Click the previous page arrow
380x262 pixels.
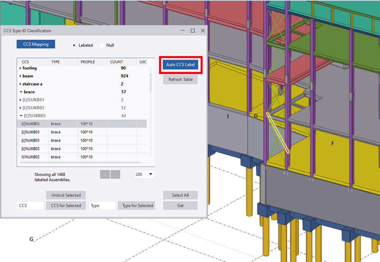(105, 174)
